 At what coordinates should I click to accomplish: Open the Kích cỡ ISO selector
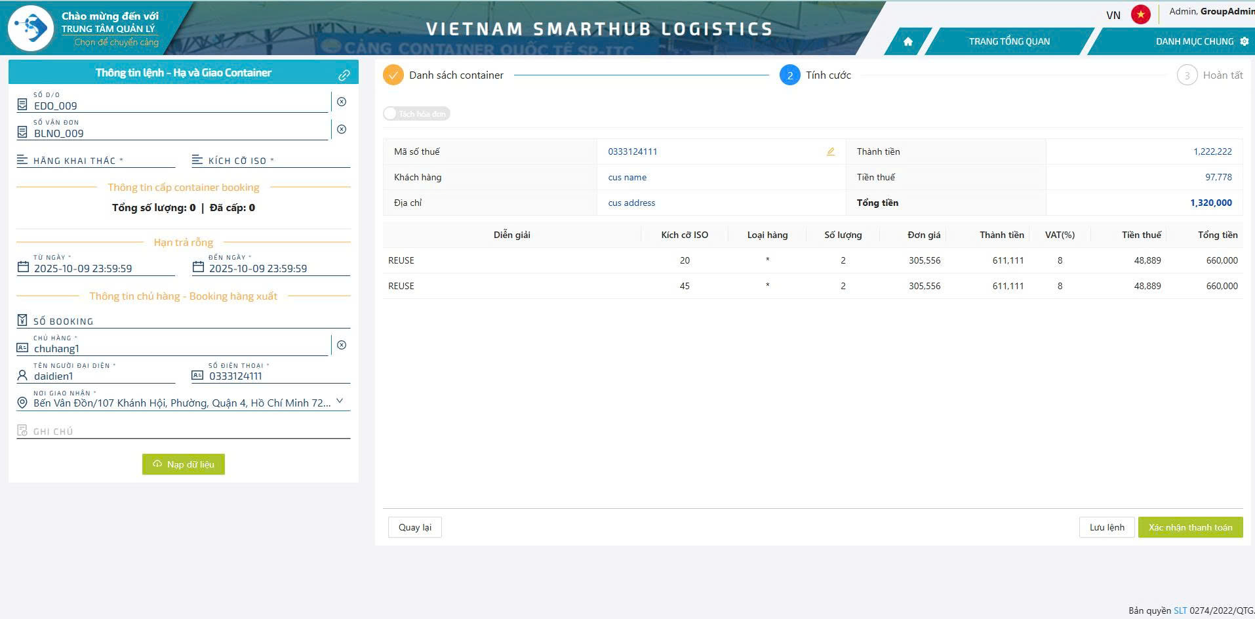pyautogui.click(x=271, y=161)
